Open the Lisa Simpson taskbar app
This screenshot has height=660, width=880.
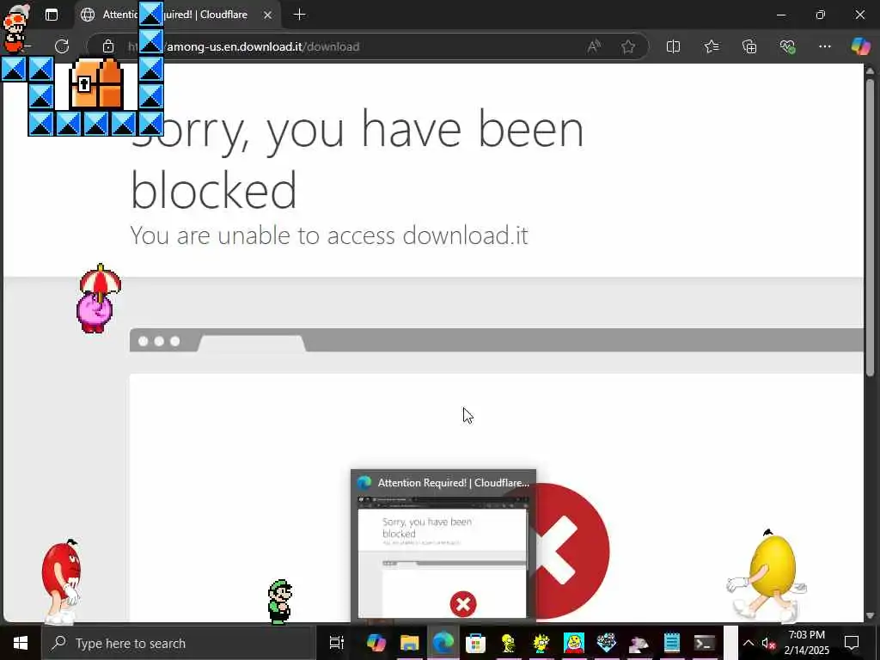point(541,643)
